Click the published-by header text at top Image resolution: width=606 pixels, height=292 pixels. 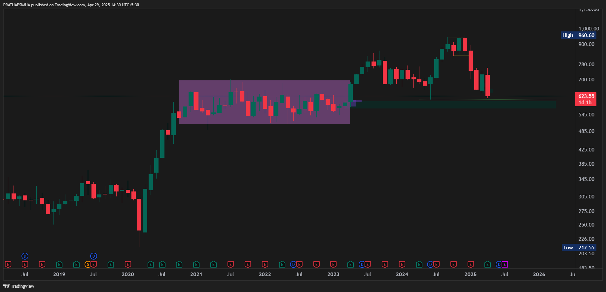(x=71, y=5)
